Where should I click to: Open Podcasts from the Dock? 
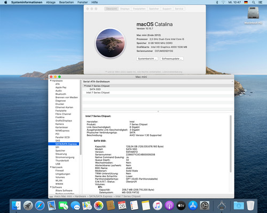point(169,206)
